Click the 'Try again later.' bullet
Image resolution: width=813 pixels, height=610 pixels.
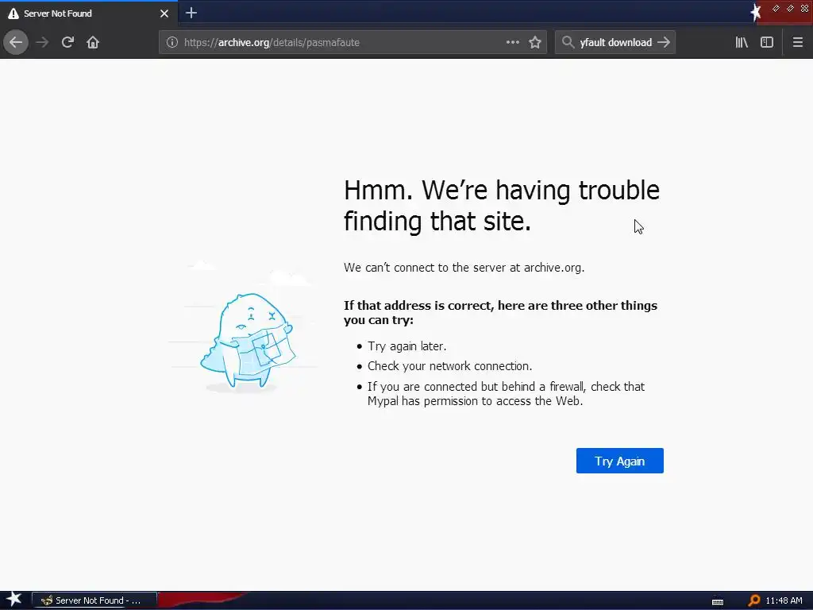point(407,346)
